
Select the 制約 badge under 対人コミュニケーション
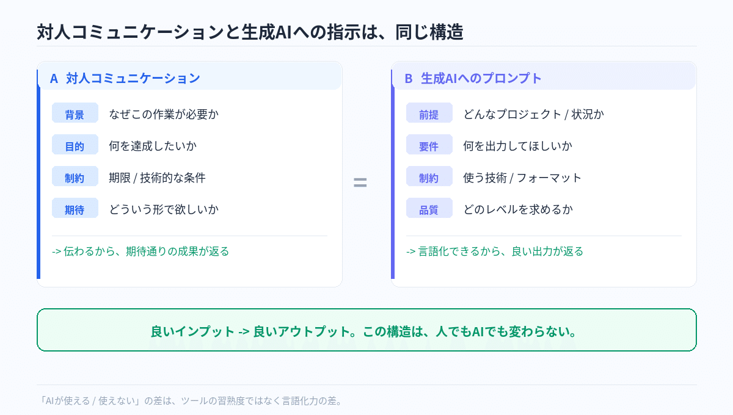tap(75, 176)
